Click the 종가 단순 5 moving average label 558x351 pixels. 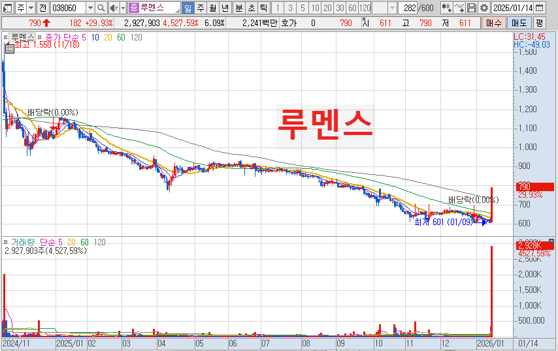(65, 37)
